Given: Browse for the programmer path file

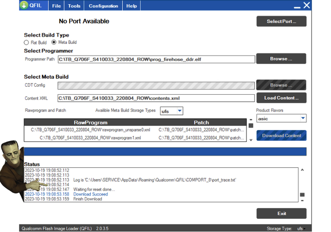Looking at the screenshot, I should [x=281, y=59].
